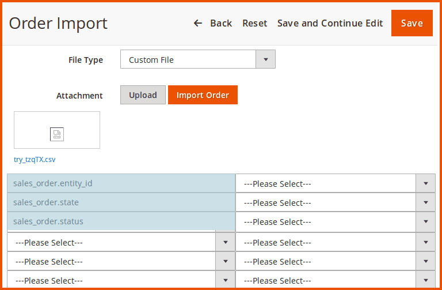Click the Upload attachment button
Screen dimensions: 442x290
click(x=143, y=95)
